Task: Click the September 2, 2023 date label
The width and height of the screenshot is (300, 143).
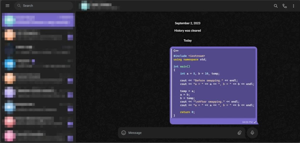Action: tap(187, 23)
